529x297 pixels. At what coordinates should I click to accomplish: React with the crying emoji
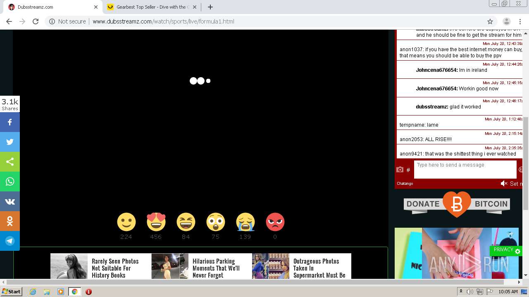(x=245, y=222)
